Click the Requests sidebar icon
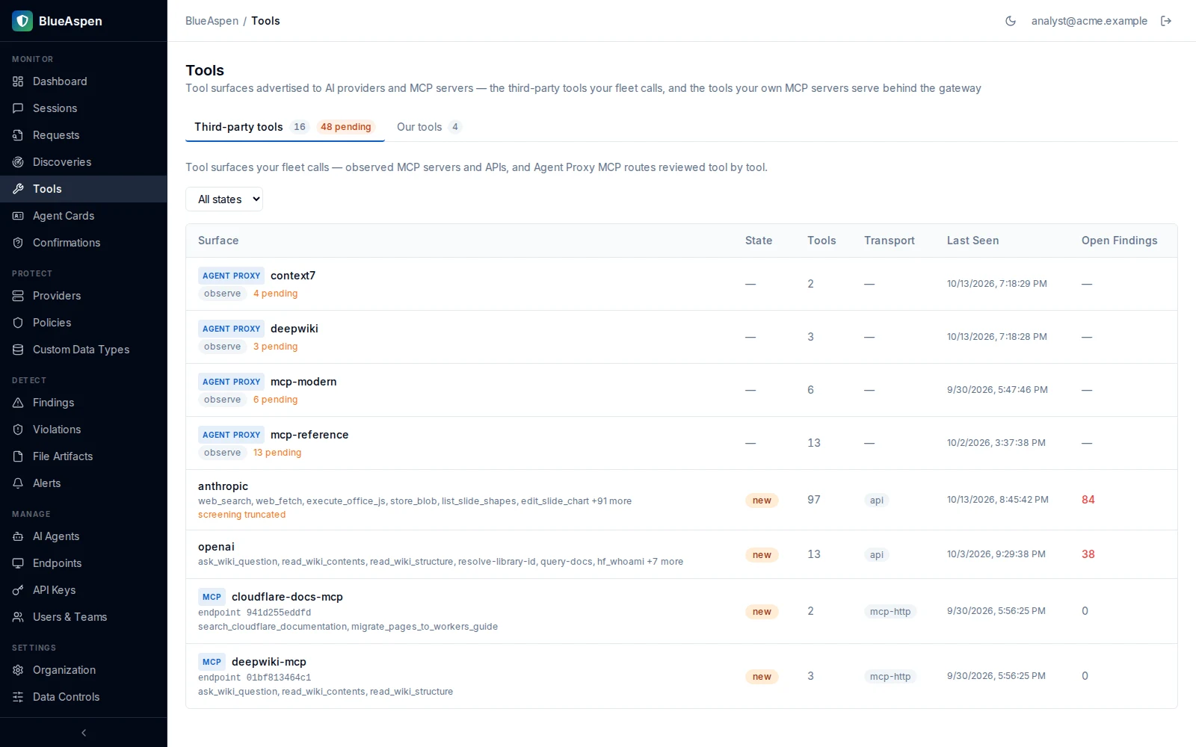 click(x=18, y=135)
